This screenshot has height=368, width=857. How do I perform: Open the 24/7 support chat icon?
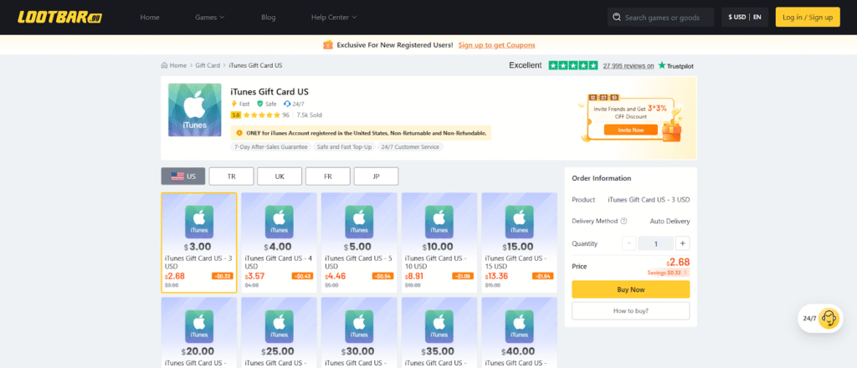(x=829, y=318)
